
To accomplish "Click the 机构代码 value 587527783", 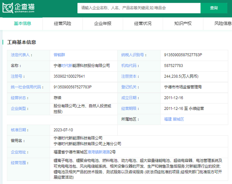I will (173, 66).
